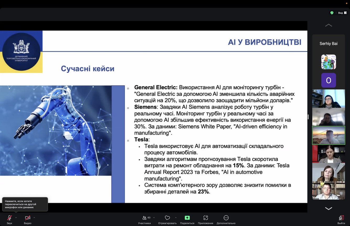The image size is (350, 226).
Task: Click the active speaker video with green border
Action: [329, 135]
